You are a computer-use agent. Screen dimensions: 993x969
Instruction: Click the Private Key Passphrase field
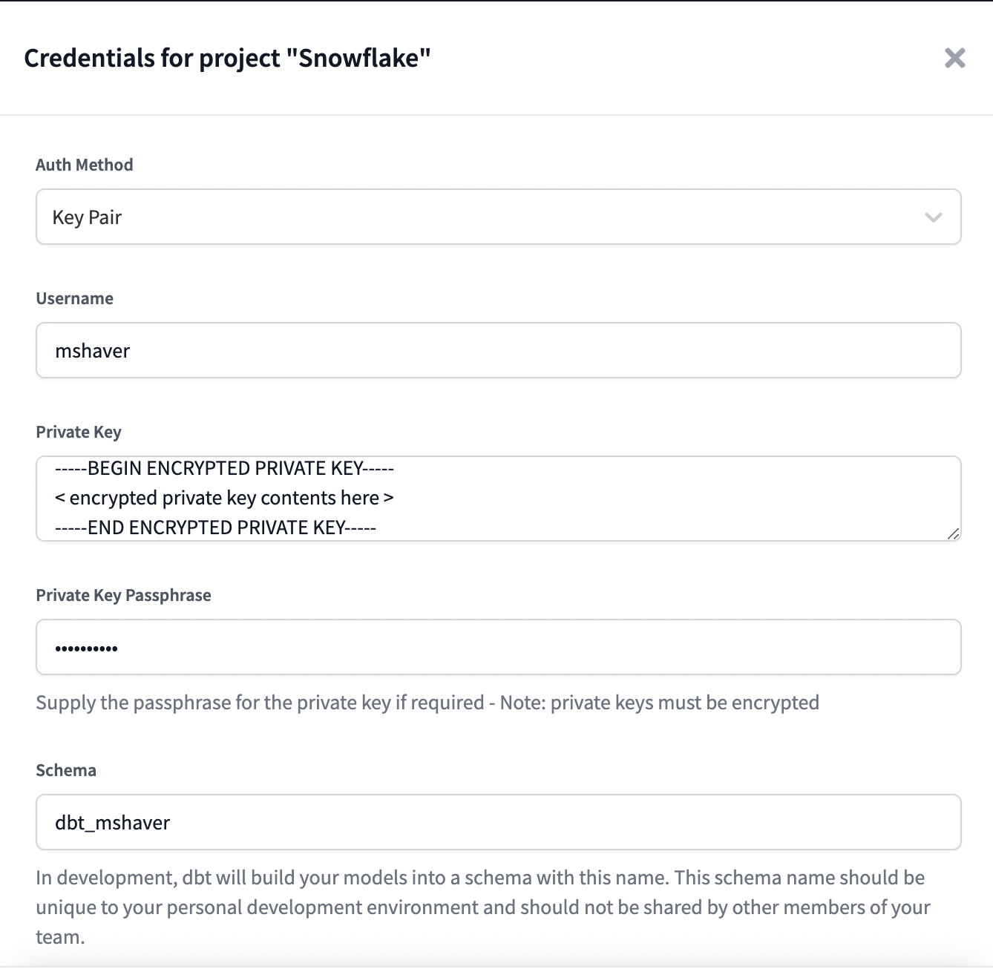497,647
